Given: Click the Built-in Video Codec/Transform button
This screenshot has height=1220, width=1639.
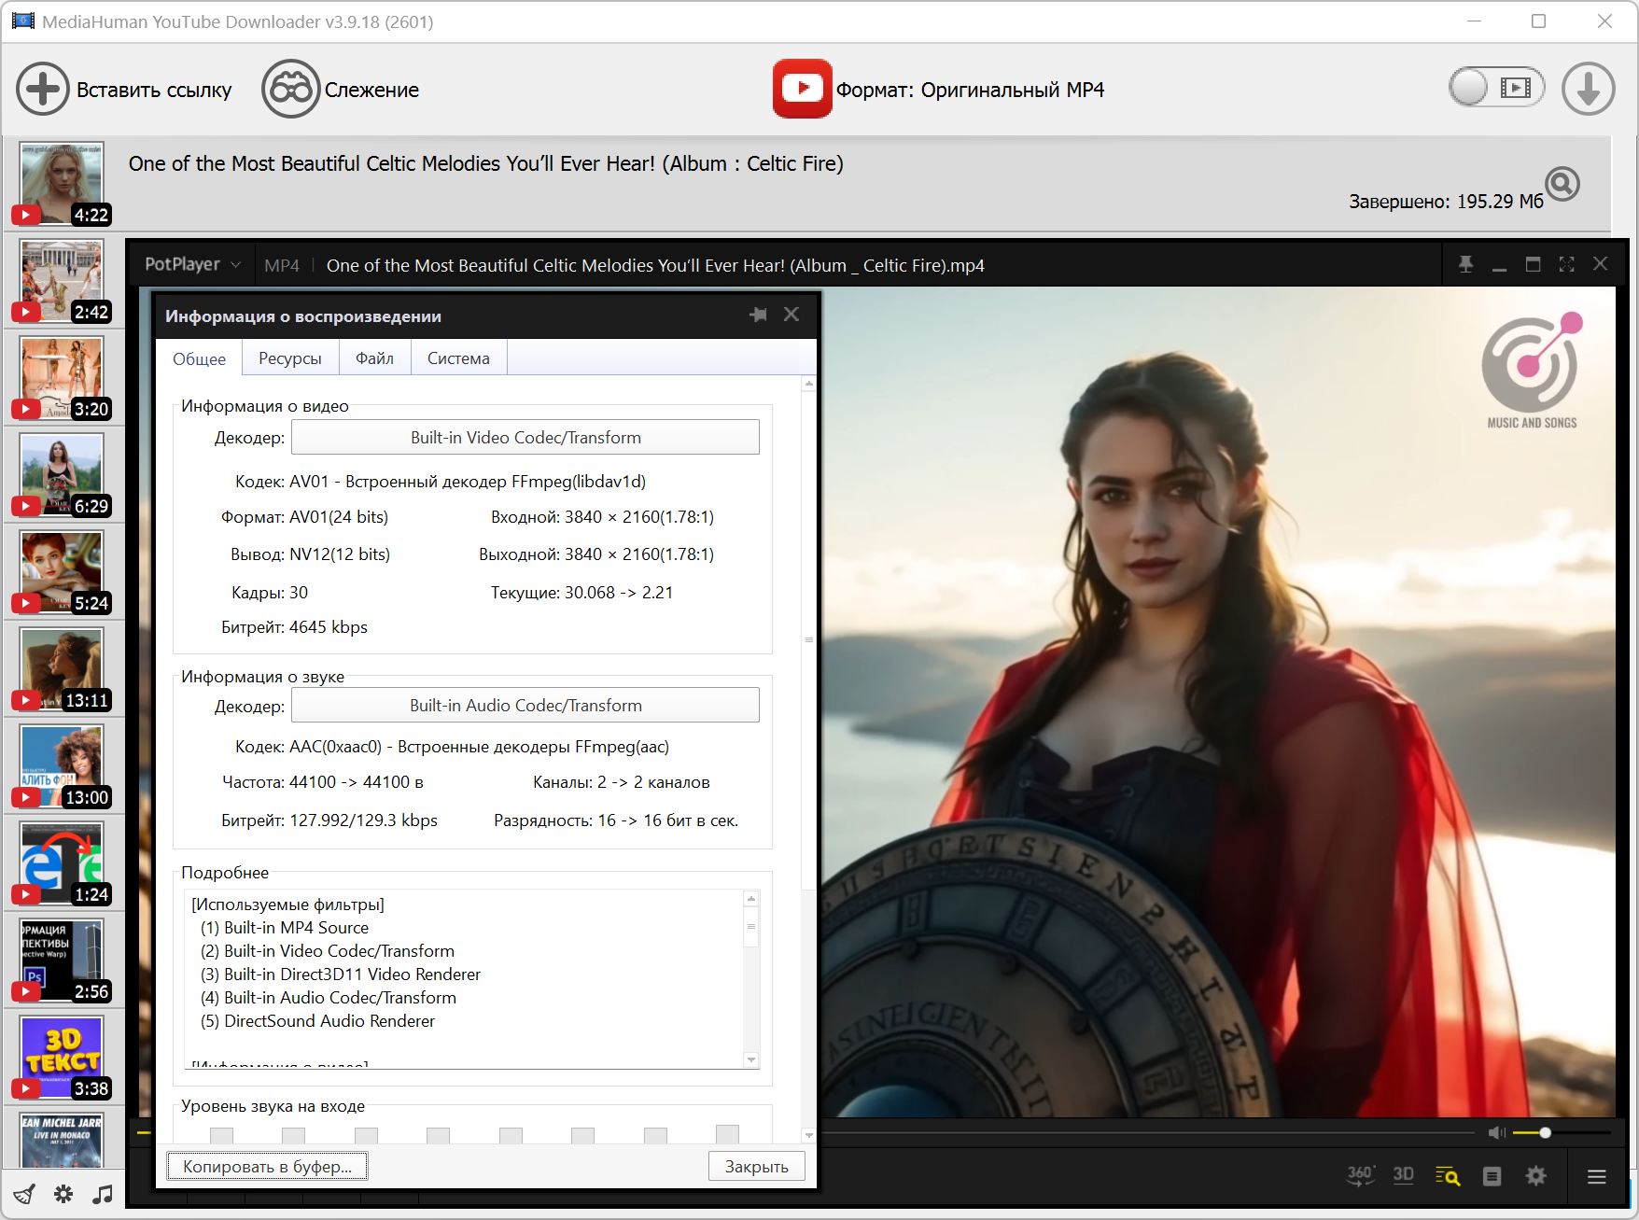Looking at the screenshot, I should [525, 438].
